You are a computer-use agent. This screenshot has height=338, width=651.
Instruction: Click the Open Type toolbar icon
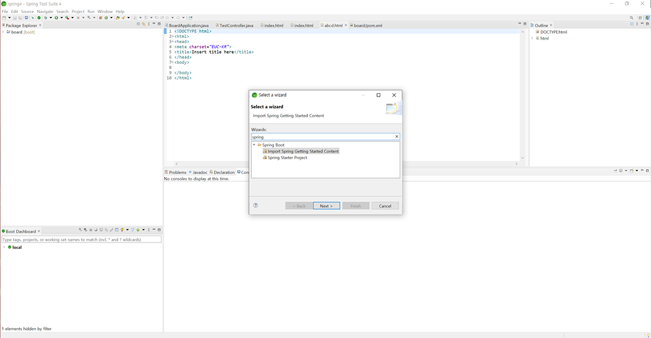click(118, 18)
